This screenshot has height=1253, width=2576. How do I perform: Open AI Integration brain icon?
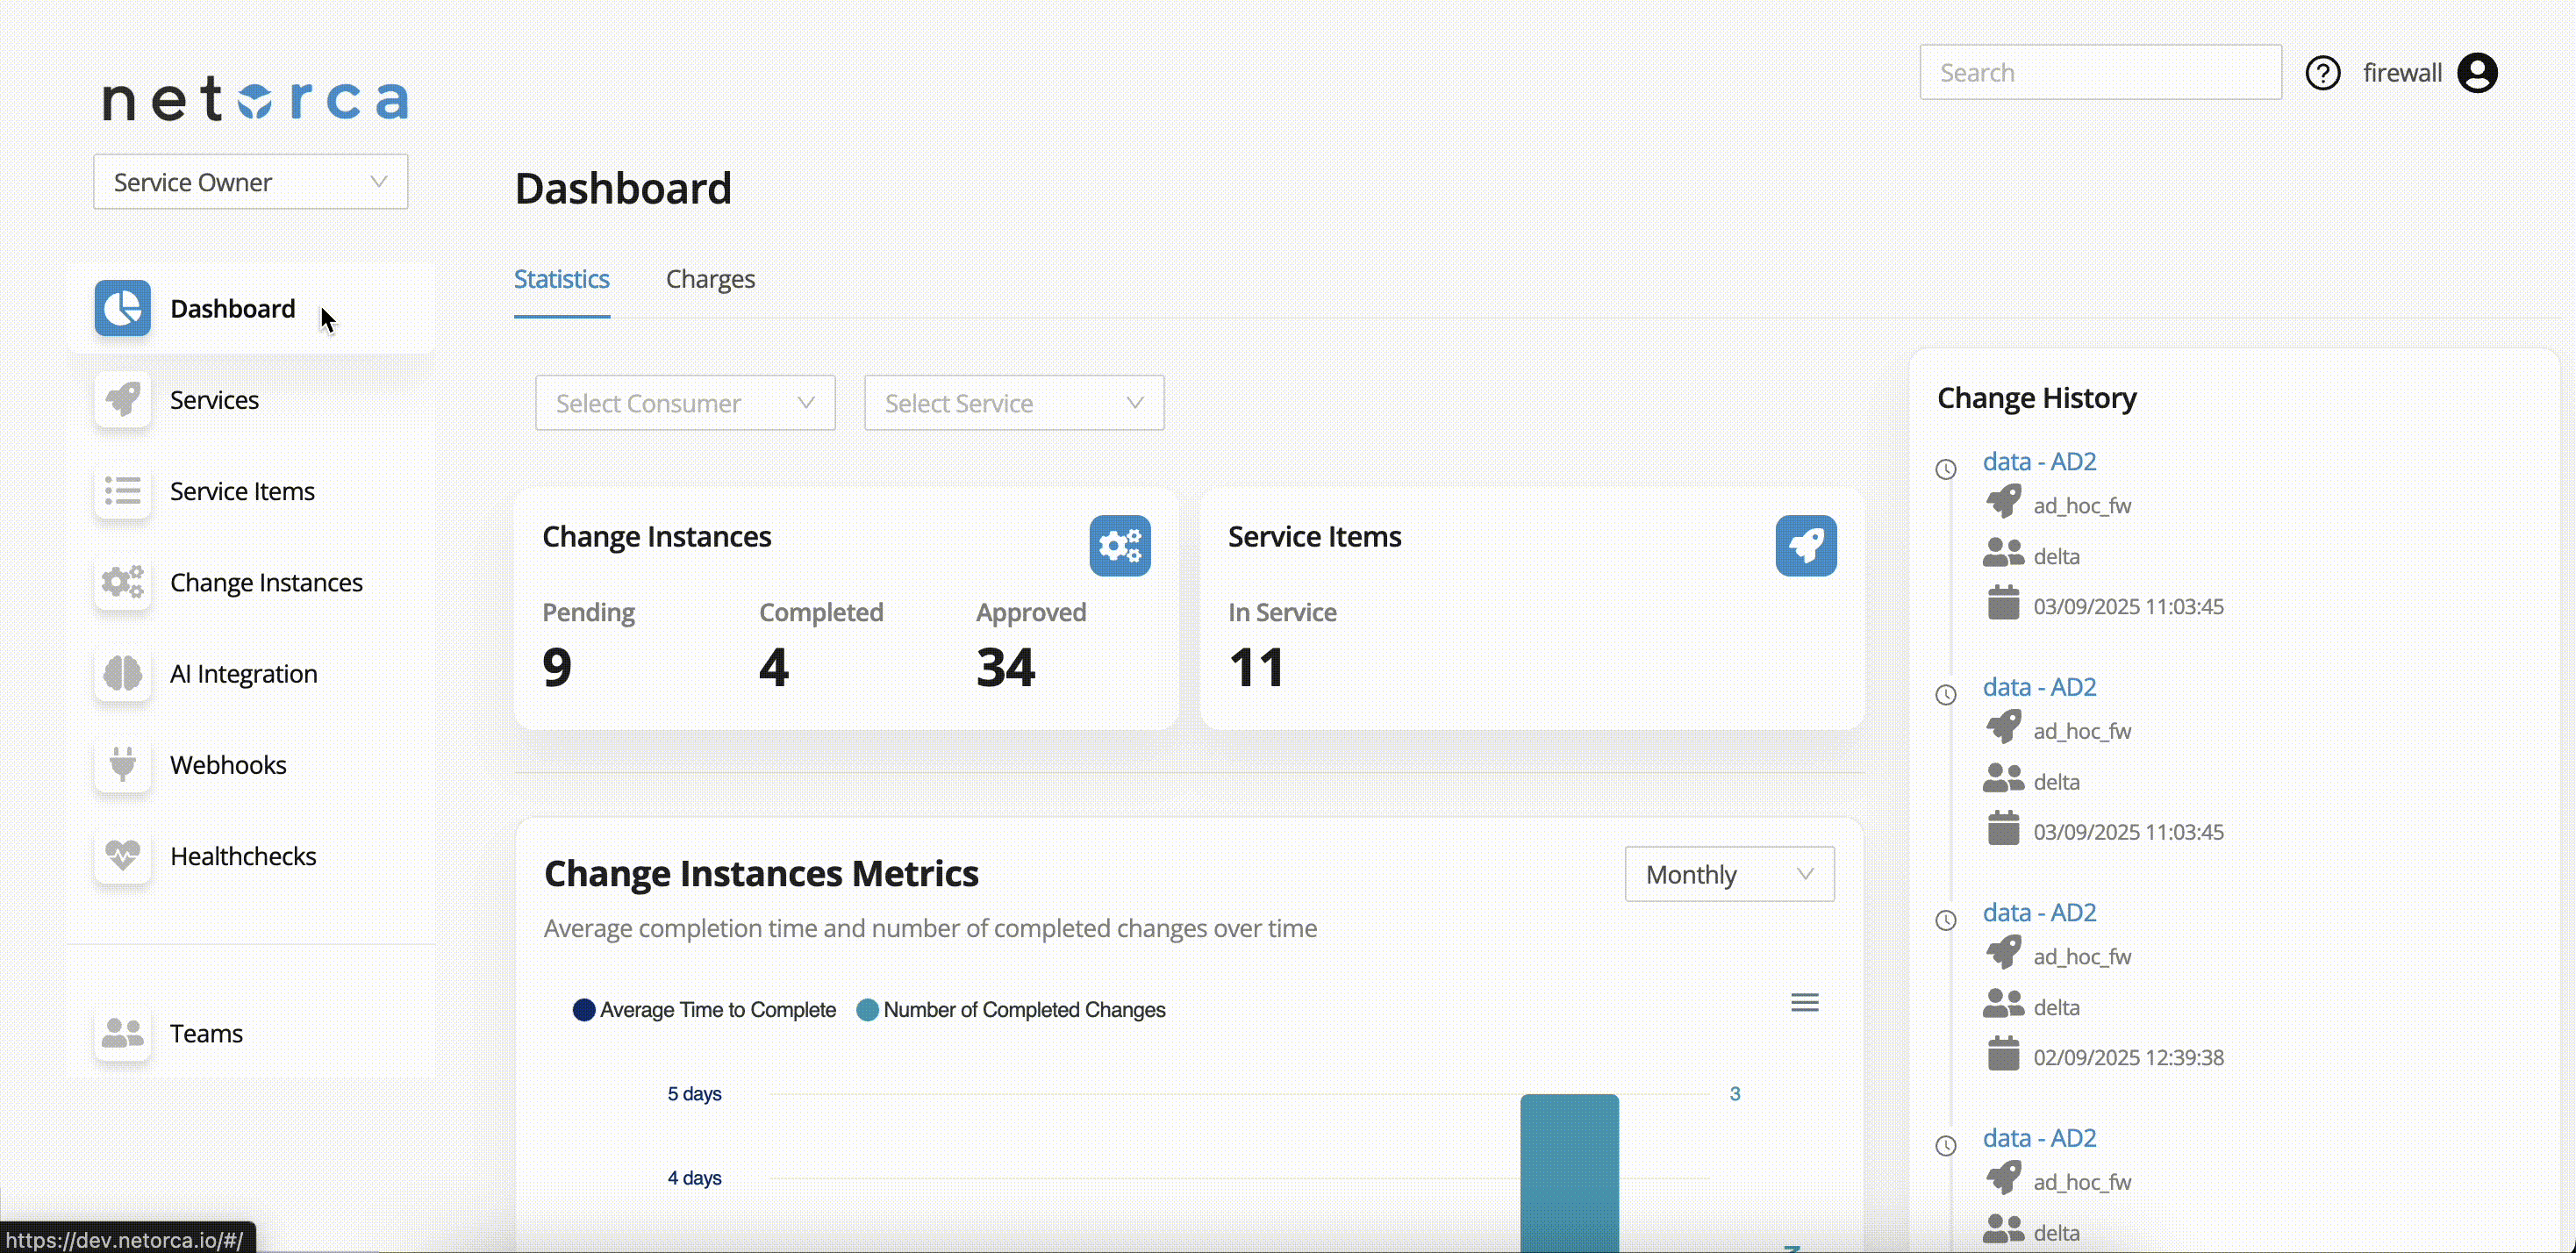(122, 673)
